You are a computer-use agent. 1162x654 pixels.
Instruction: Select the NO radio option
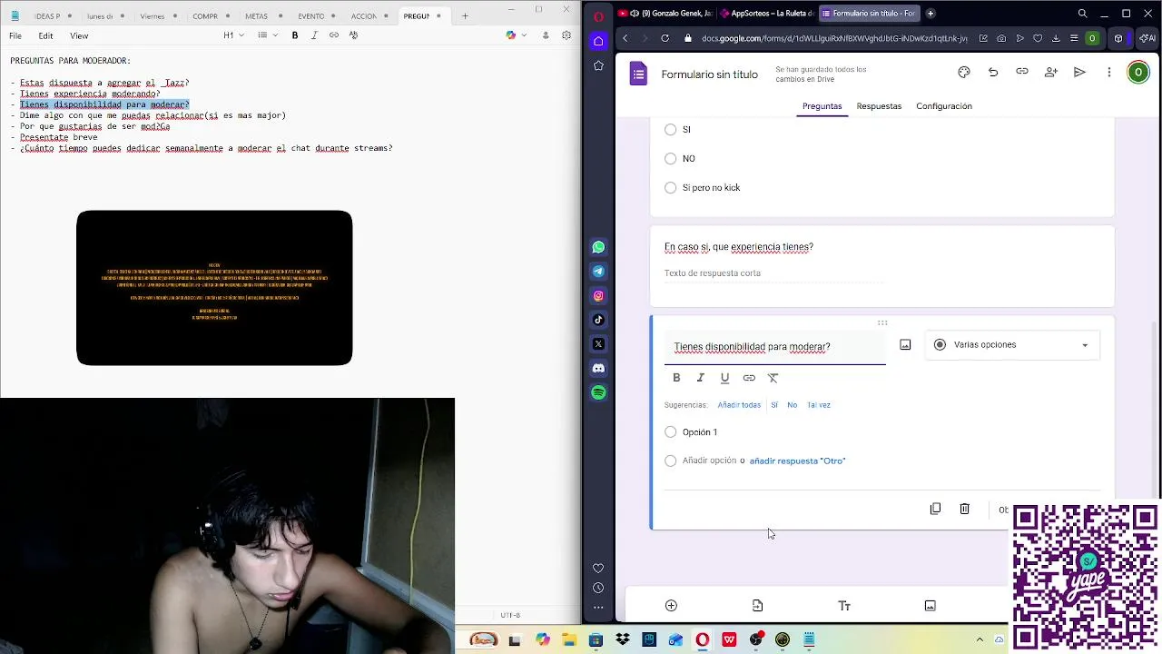tap(670, 159)
